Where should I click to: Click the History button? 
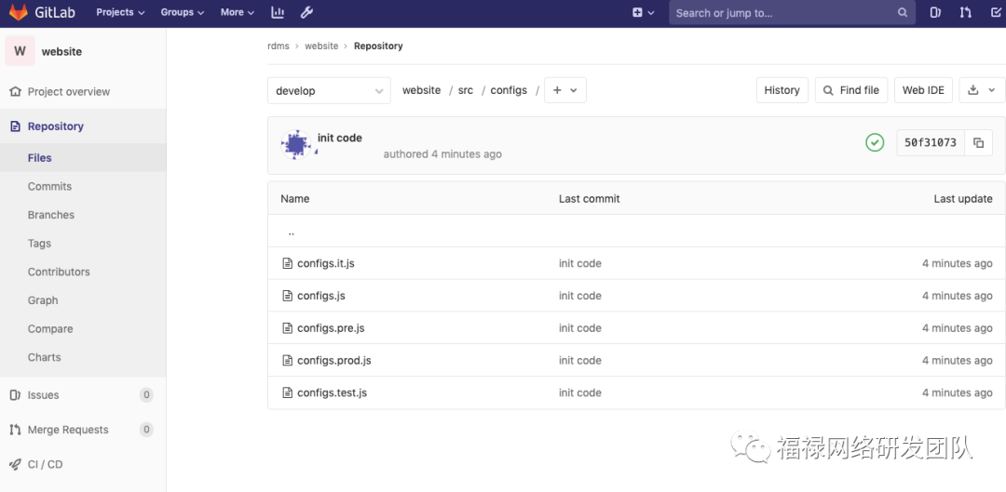click(782, 90)
